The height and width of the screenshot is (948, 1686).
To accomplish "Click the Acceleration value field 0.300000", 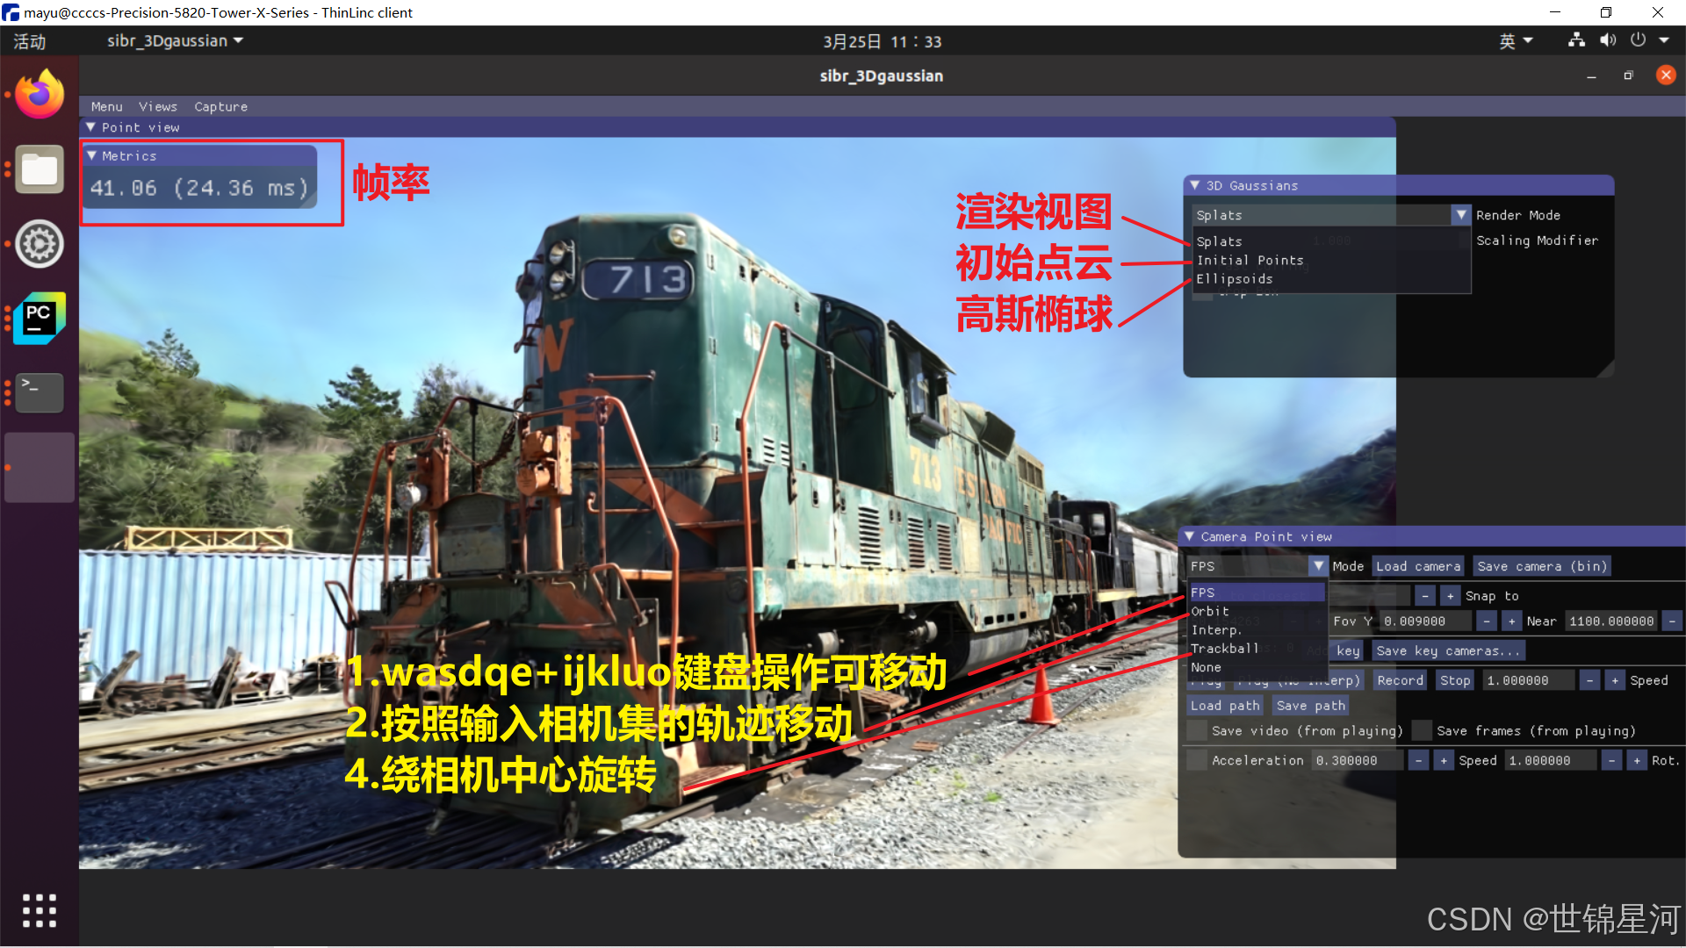I will [x=1358, y=760].
